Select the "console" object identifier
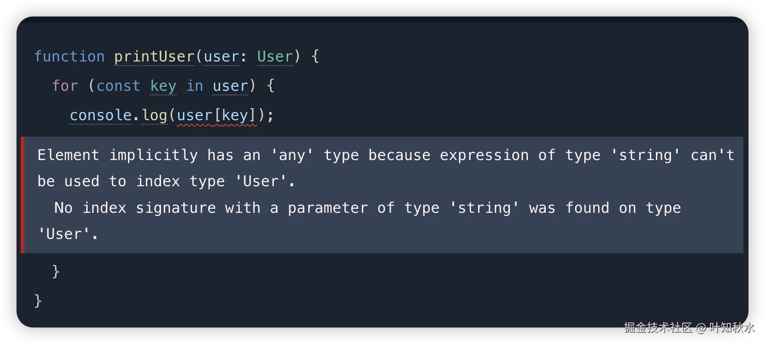Screen dimensions: 765x344 pyautogui.click(x=100, y=115)
